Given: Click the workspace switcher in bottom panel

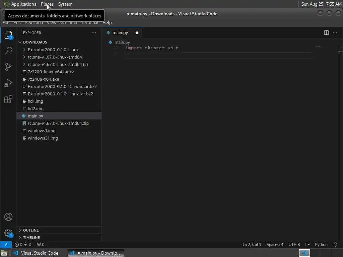Looking at the screenshot, I should click(304, 253).
